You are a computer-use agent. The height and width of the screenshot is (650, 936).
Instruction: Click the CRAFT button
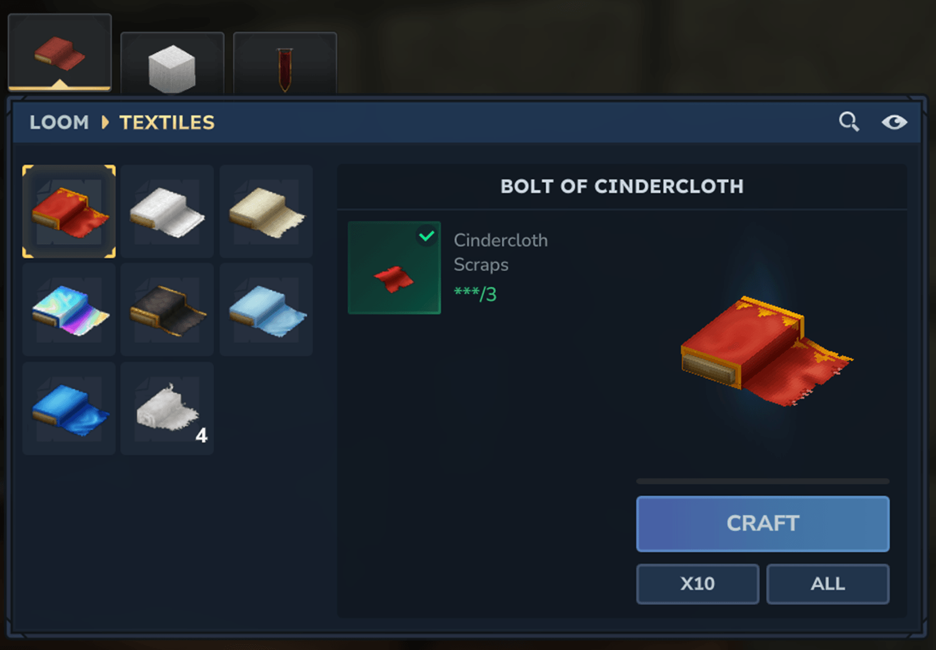pos(763,523)
